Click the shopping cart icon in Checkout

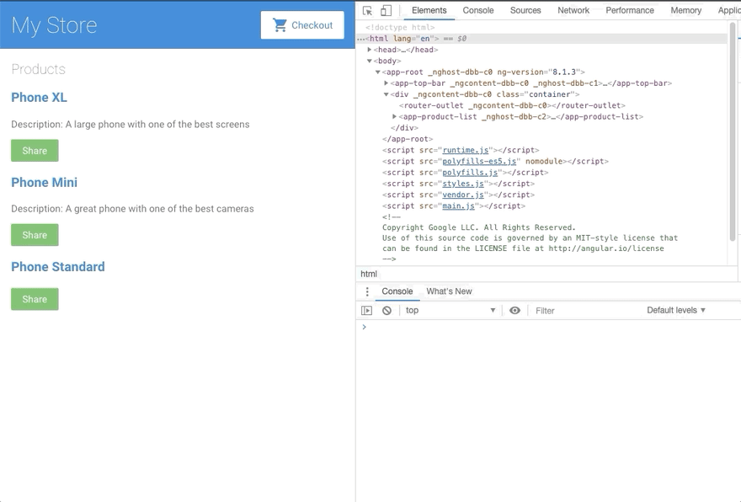click(x=280, y=25)
